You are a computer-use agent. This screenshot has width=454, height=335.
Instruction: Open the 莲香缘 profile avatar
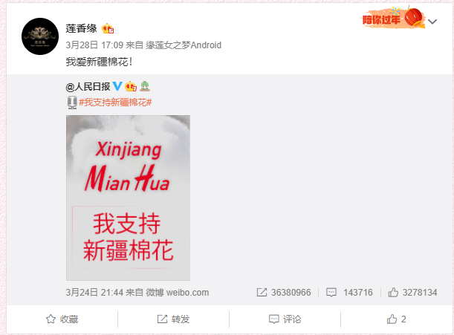pyautogui.click(x=40, y=36)
